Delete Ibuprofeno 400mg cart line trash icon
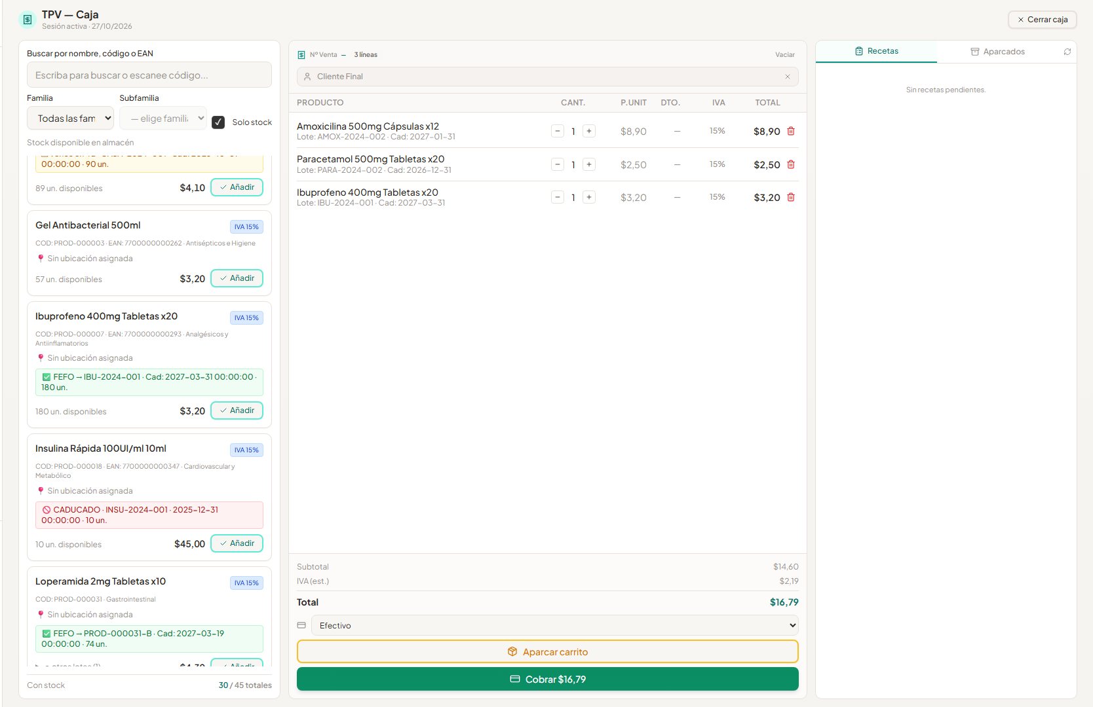Image resolution: width=1093 pixels, height=707 pixels. coord(791,197)
